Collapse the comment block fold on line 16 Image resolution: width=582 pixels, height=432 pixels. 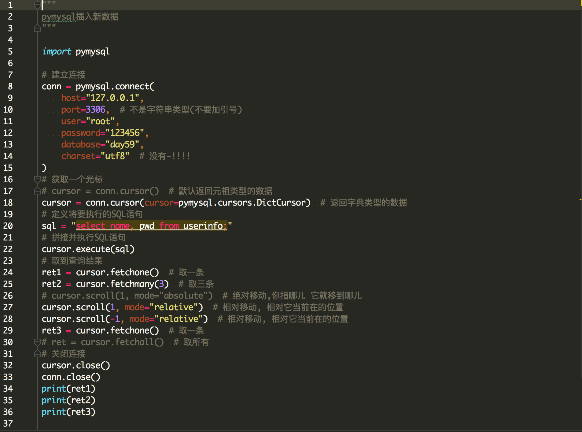[x=37, y=179]
